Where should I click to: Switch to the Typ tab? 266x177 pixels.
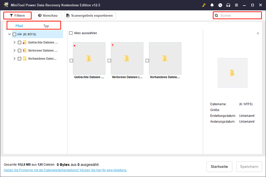click(46, 26)
